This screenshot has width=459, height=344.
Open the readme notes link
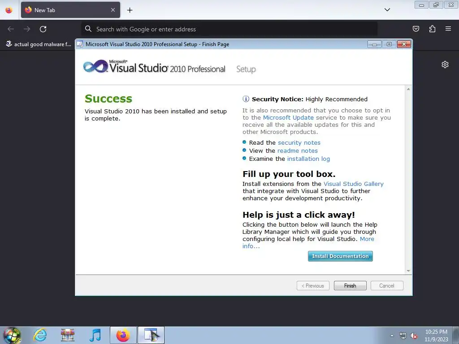(298, 150)
